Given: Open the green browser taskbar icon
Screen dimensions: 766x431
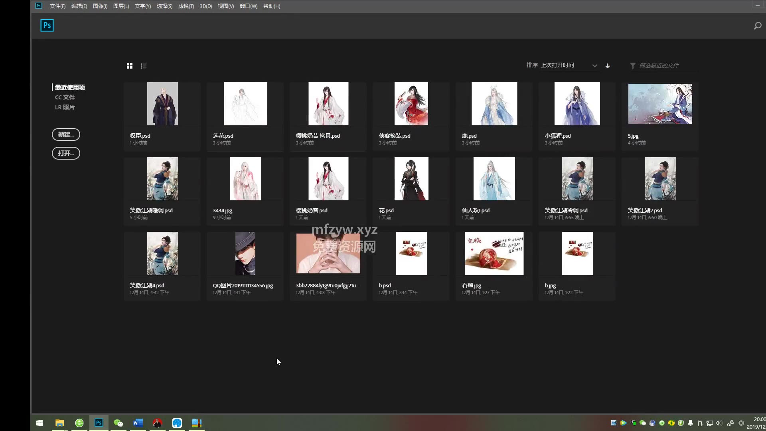Looking at the screenshot, I should (x=79, y=423).
